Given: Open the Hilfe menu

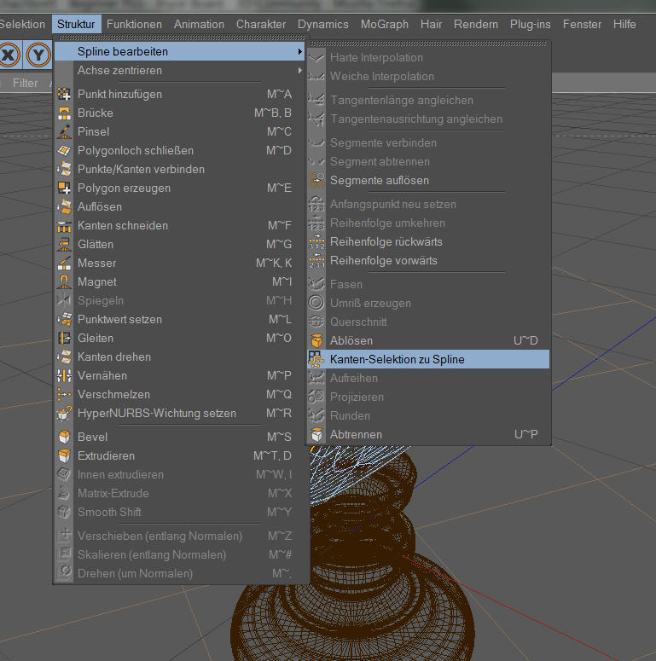Looking at the screenshot, I should coord(624,24).
